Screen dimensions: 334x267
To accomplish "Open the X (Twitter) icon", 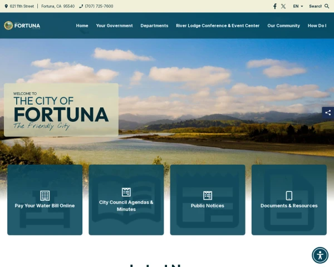I will point(283,6).
